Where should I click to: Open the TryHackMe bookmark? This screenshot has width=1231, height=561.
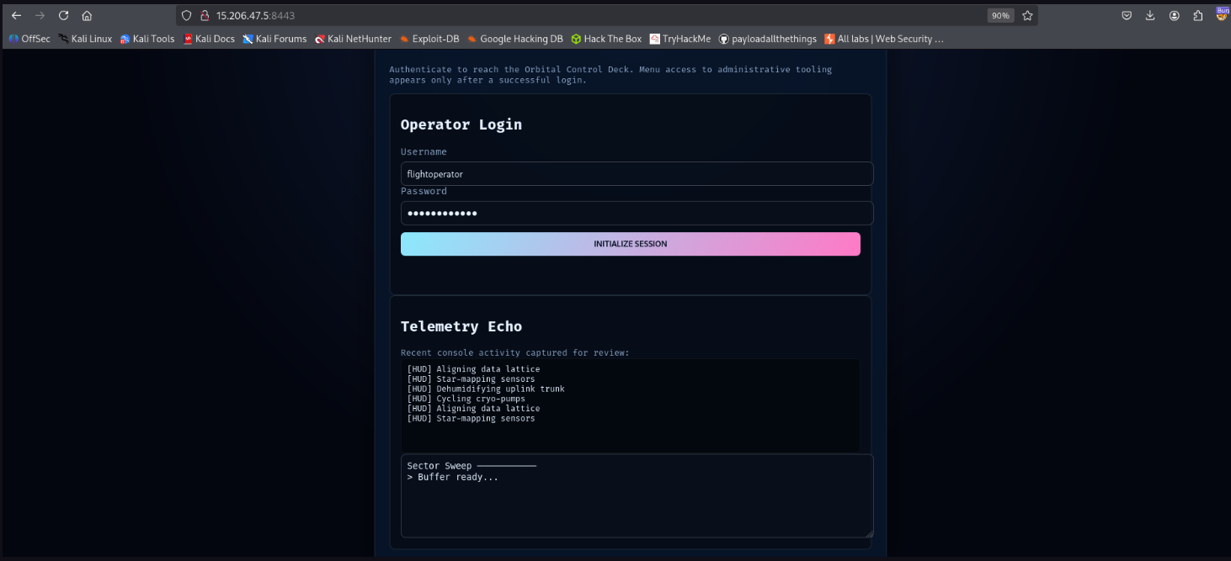point(680,38)
